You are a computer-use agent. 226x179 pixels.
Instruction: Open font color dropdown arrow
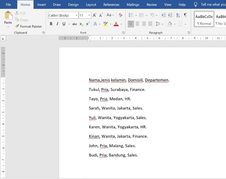coord(121,24)
